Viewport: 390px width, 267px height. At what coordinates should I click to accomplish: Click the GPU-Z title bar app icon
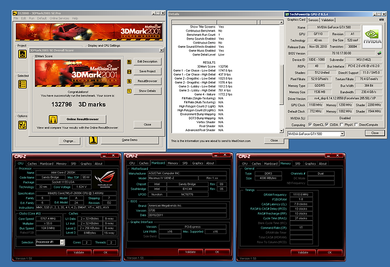click(x=287, y=15)
